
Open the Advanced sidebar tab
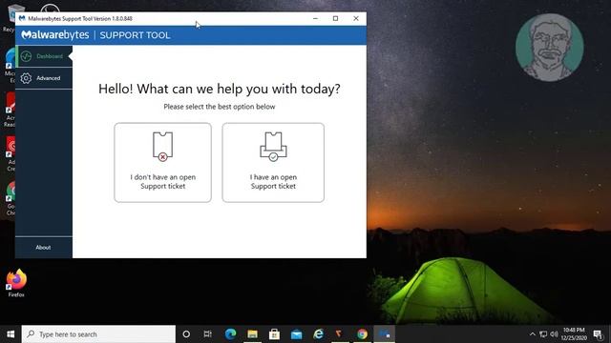click(x=44, y=78)
